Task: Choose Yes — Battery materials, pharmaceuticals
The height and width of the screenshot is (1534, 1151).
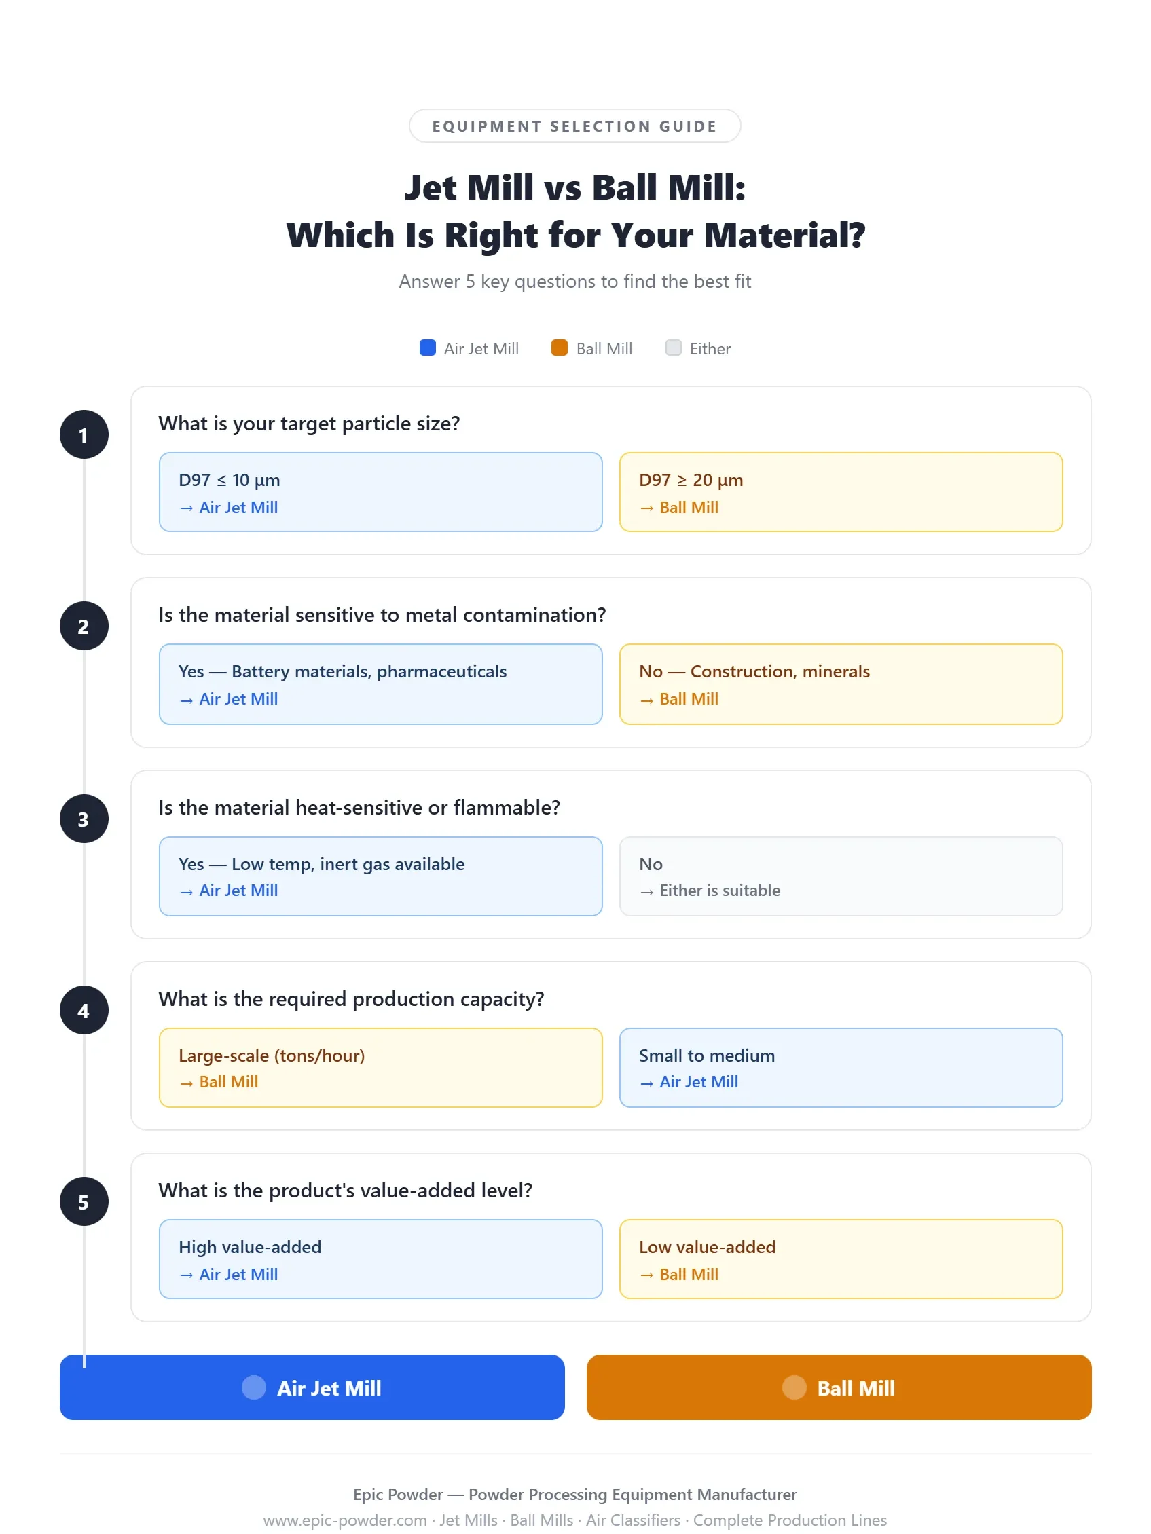Action: point(381,685)
